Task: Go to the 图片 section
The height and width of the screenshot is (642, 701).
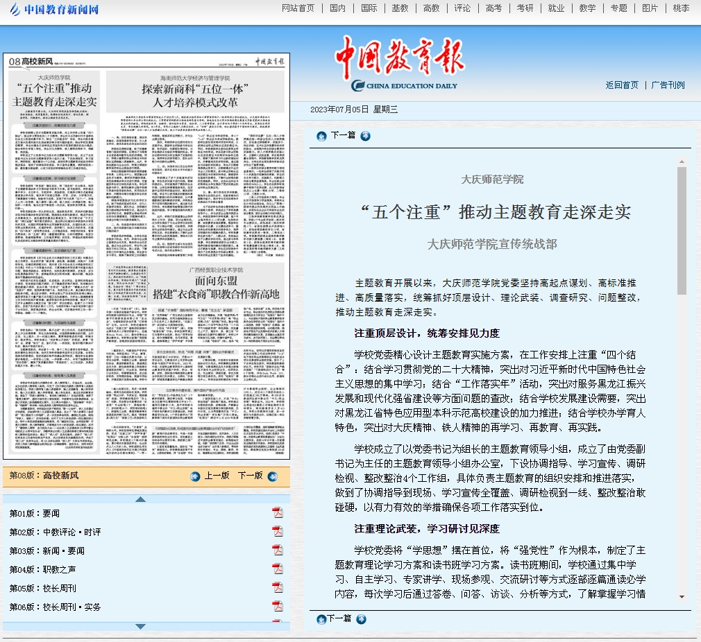Action: point(650,8)
